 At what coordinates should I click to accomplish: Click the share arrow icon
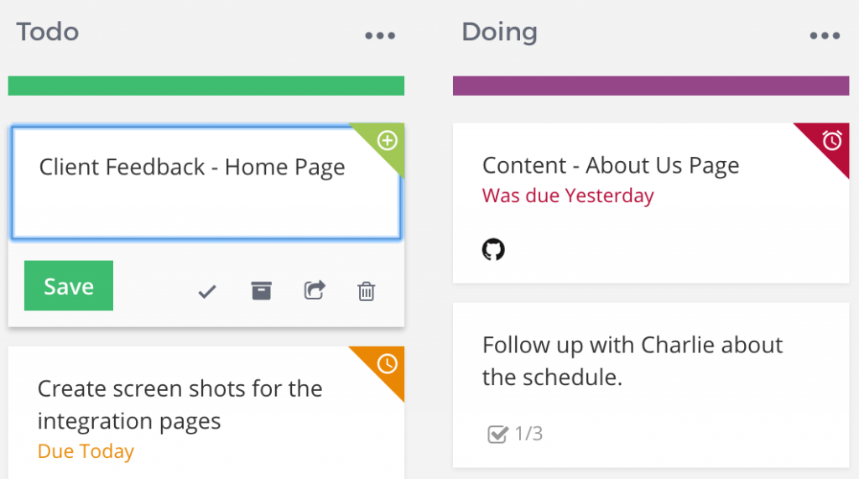pyautogui.click(x=315, y=290)
